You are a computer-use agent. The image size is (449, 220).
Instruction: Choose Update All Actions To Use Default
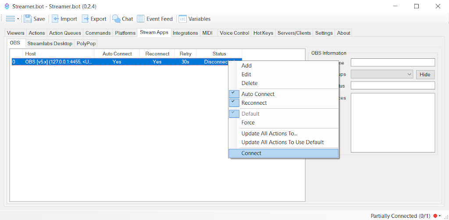point(282,142)
